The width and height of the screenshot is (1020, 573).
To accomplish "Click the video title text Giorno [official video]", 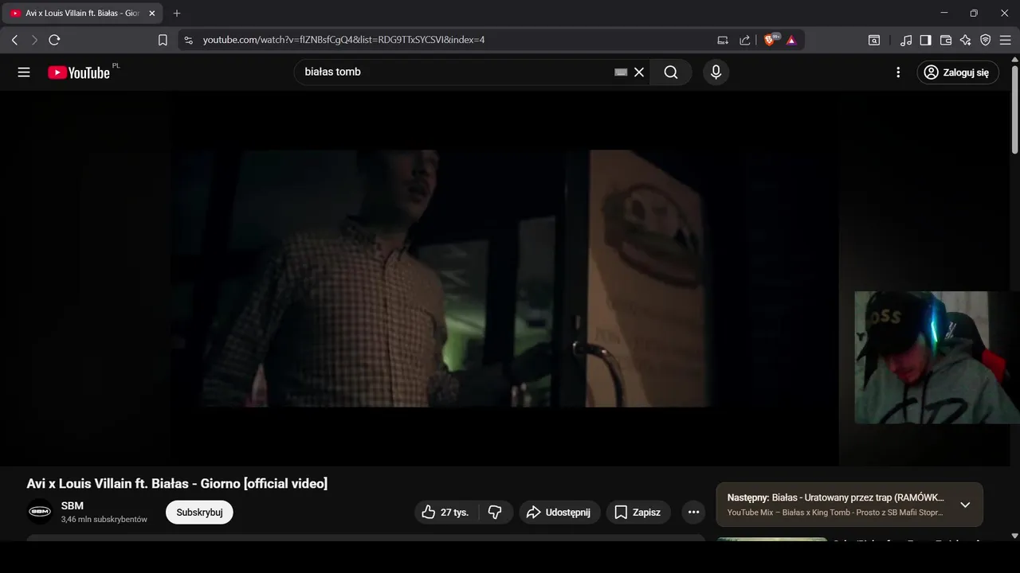I will [x=264, y=484].
